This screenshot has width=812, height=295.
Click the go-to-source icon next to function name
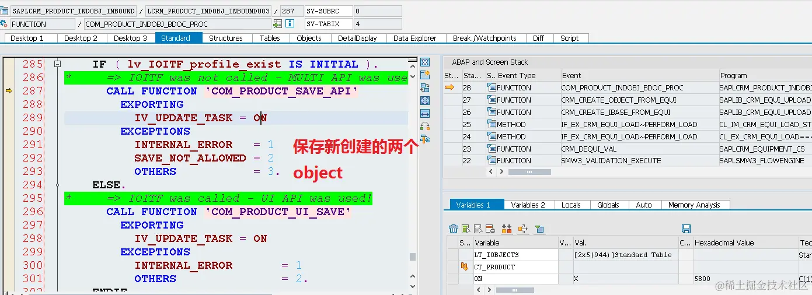[x=278, y=24]
